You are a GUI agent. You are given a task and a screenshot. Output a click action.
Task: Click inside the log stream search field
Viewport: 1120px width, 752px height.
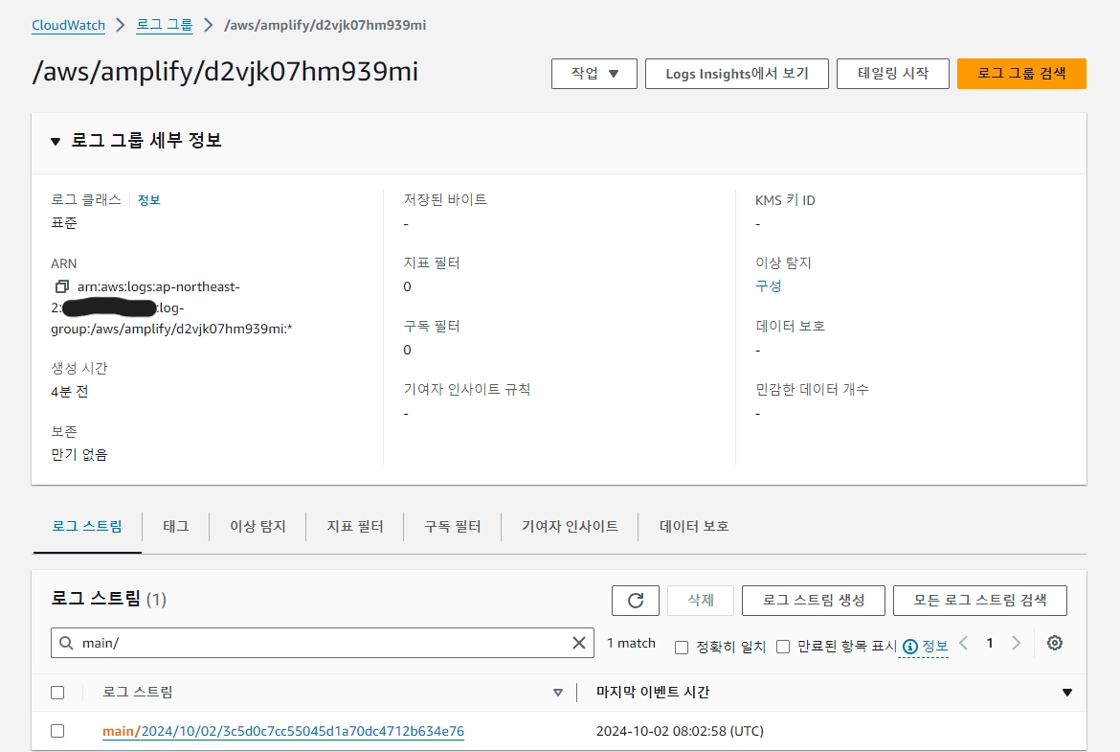point(287,643)
